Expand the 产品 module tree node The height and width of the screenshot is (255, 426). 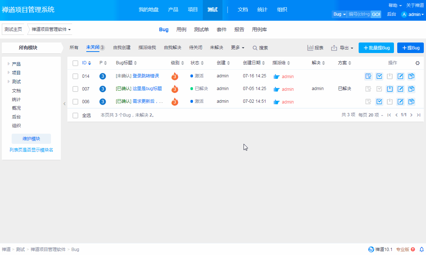[x=9, y=64]
